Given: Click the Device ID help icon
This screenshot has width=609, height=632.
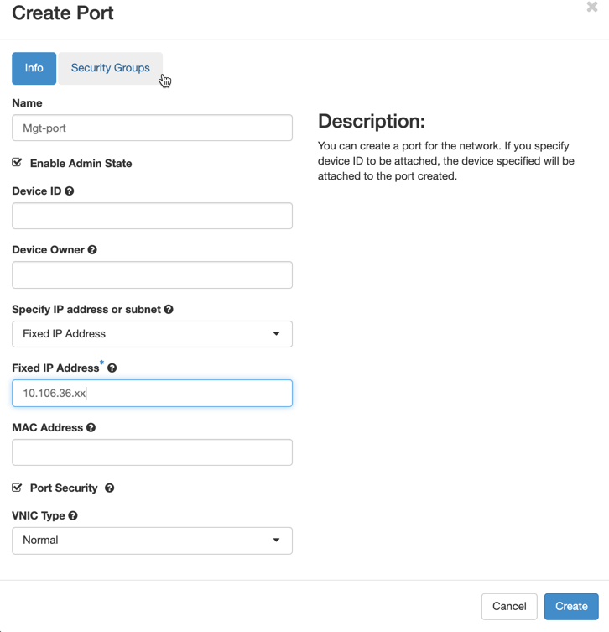Looking at the screenshot, I should [70, 191].
